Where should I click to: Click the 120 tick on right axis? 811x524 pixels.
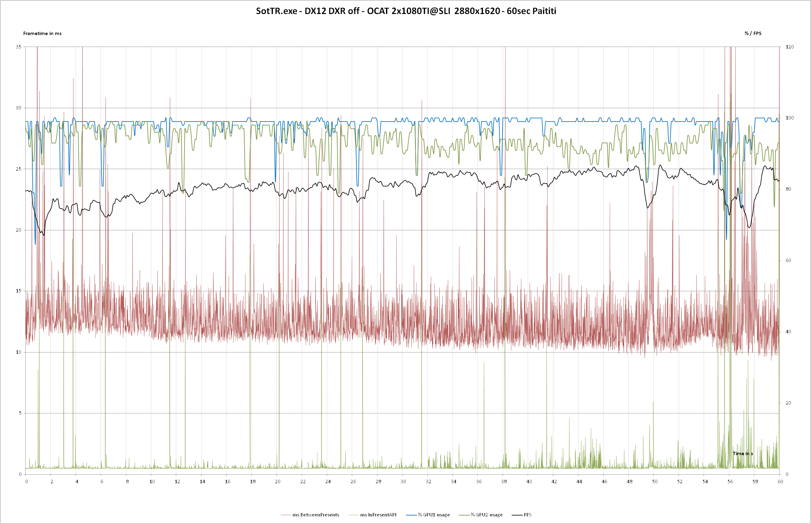pyautogui.click(x=789, y=47)
